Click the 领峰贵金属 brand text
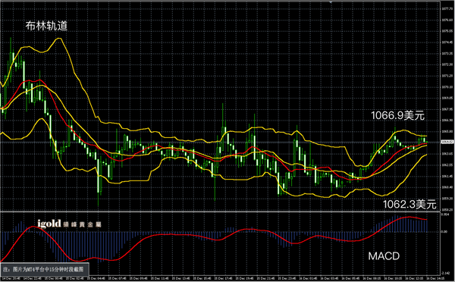The image size is (455, 282). click(x=82, y=224)
